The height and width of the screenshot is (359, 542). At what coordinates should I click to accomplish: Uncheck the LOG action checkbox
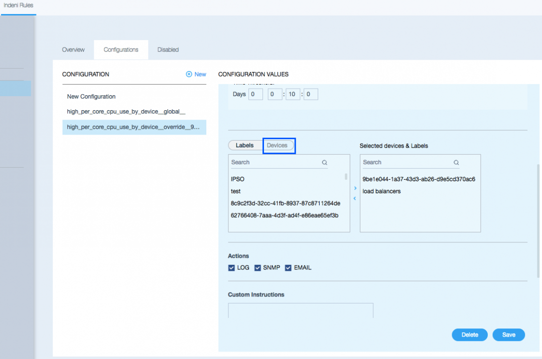tap(231, 268)
